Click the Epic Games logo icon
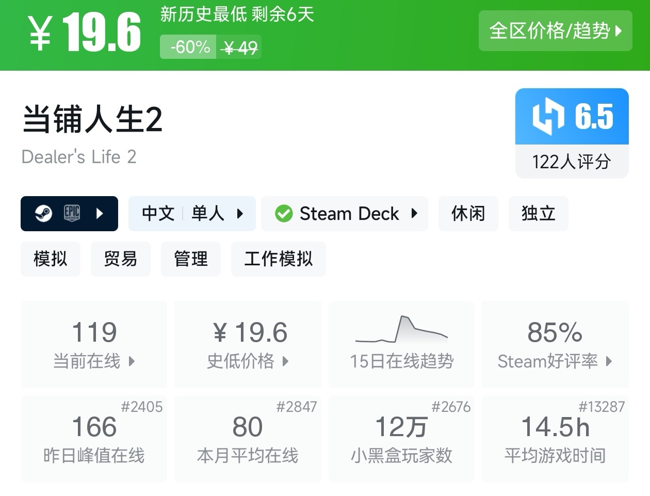The height and width of the screenshot is (496, 650). 72,213
